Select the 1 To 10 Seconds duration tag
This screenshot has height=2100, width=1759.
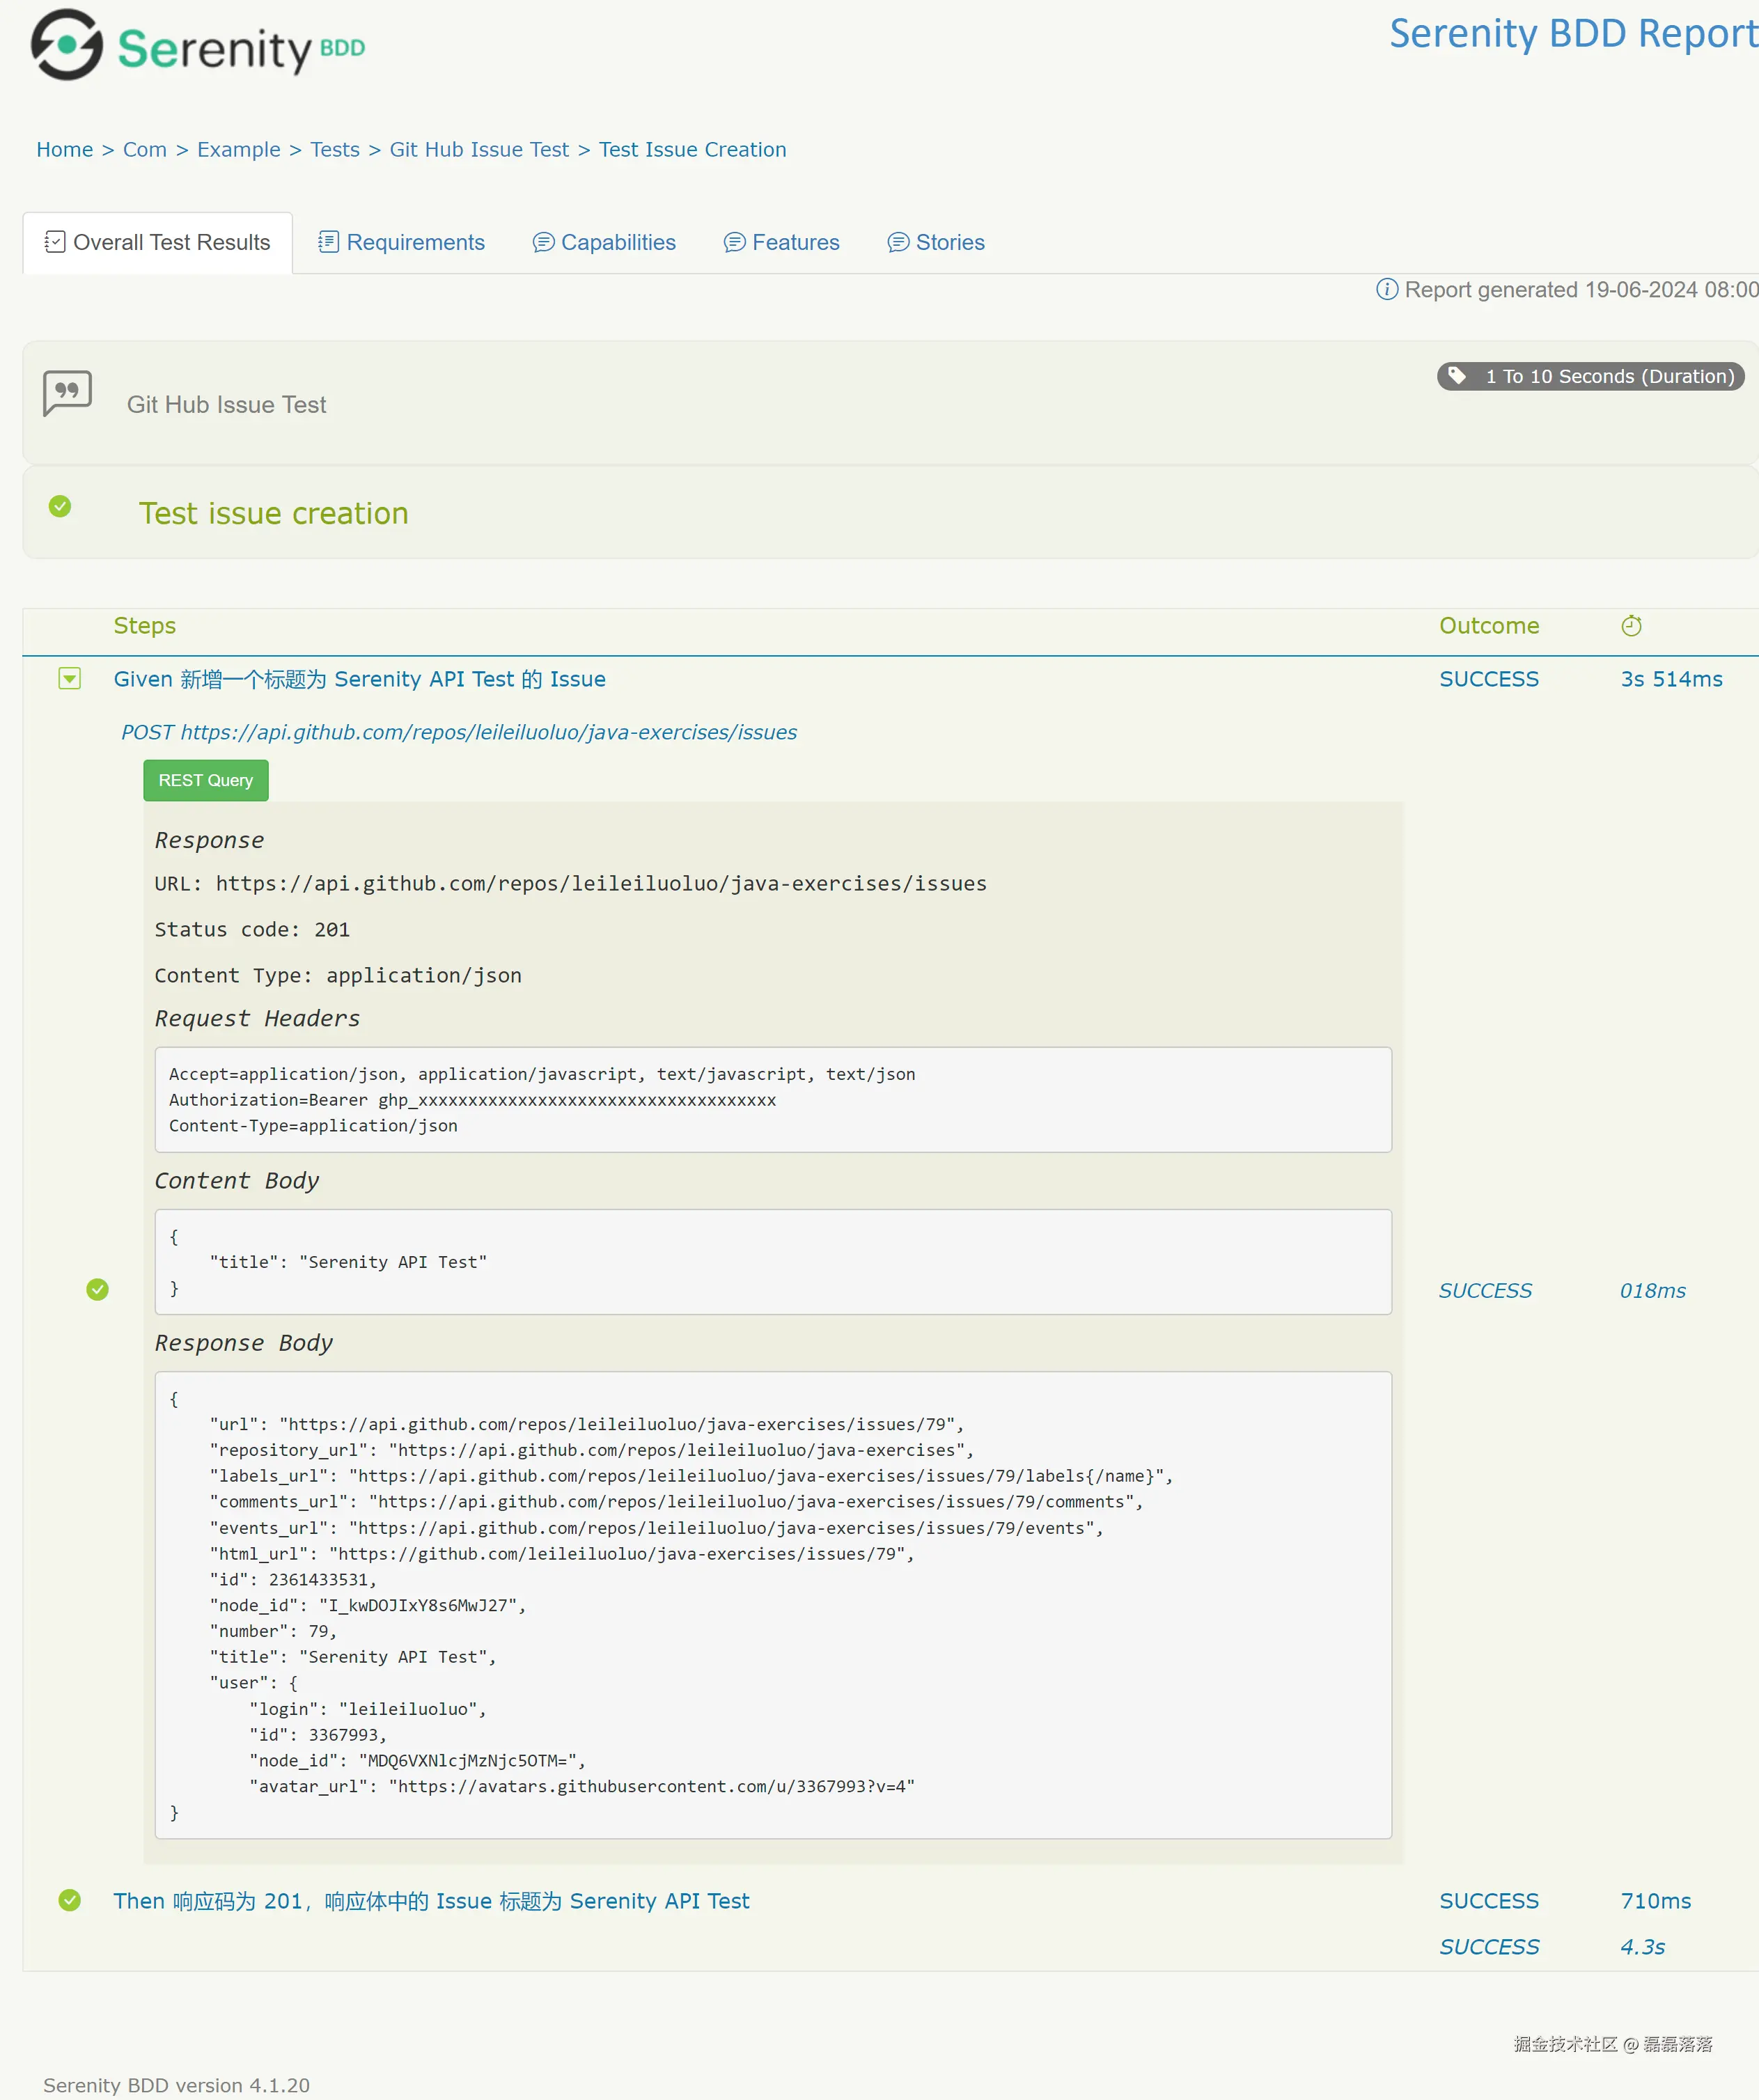click(1590, 376)
